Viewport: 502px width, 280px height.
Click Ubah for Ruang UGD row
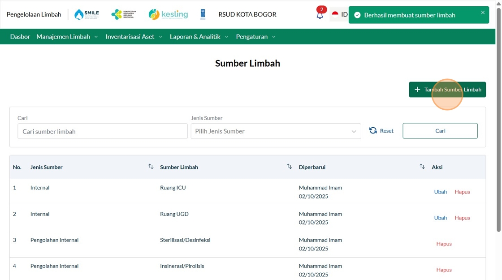pyautogui.click(x=440, y=218)
